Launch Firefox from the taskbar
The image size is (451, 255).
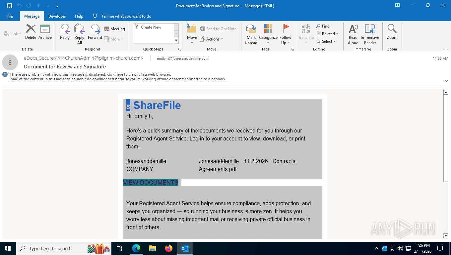click(169, 248)
